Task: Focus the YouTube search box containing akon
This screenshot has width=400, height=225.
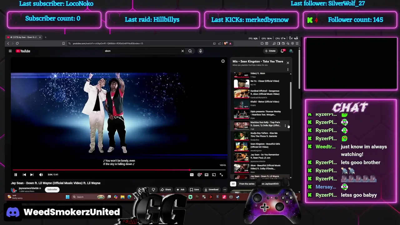Action: tap(142, 51)
